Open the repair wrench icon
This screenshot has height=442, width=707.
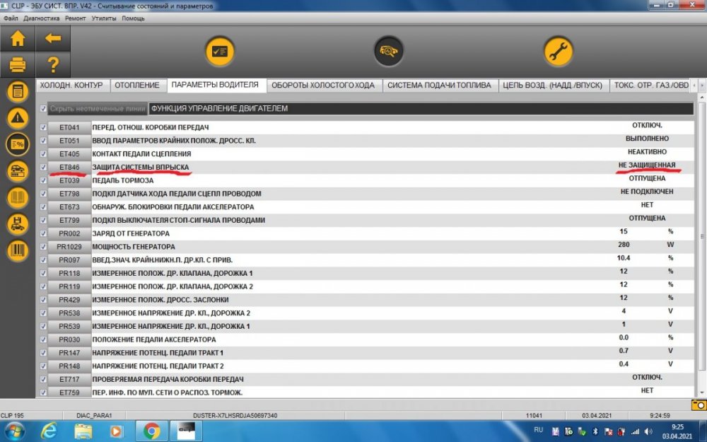(x=559, y=52)
